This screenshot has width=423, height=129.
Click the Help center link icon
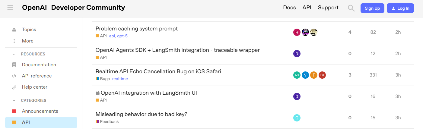(14, 87)
